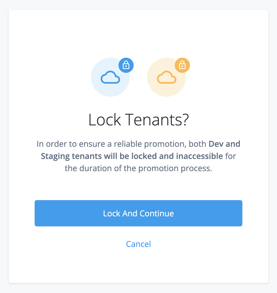
Task: Select the promotion warning paragraph
Action: (x=138, y=156)
